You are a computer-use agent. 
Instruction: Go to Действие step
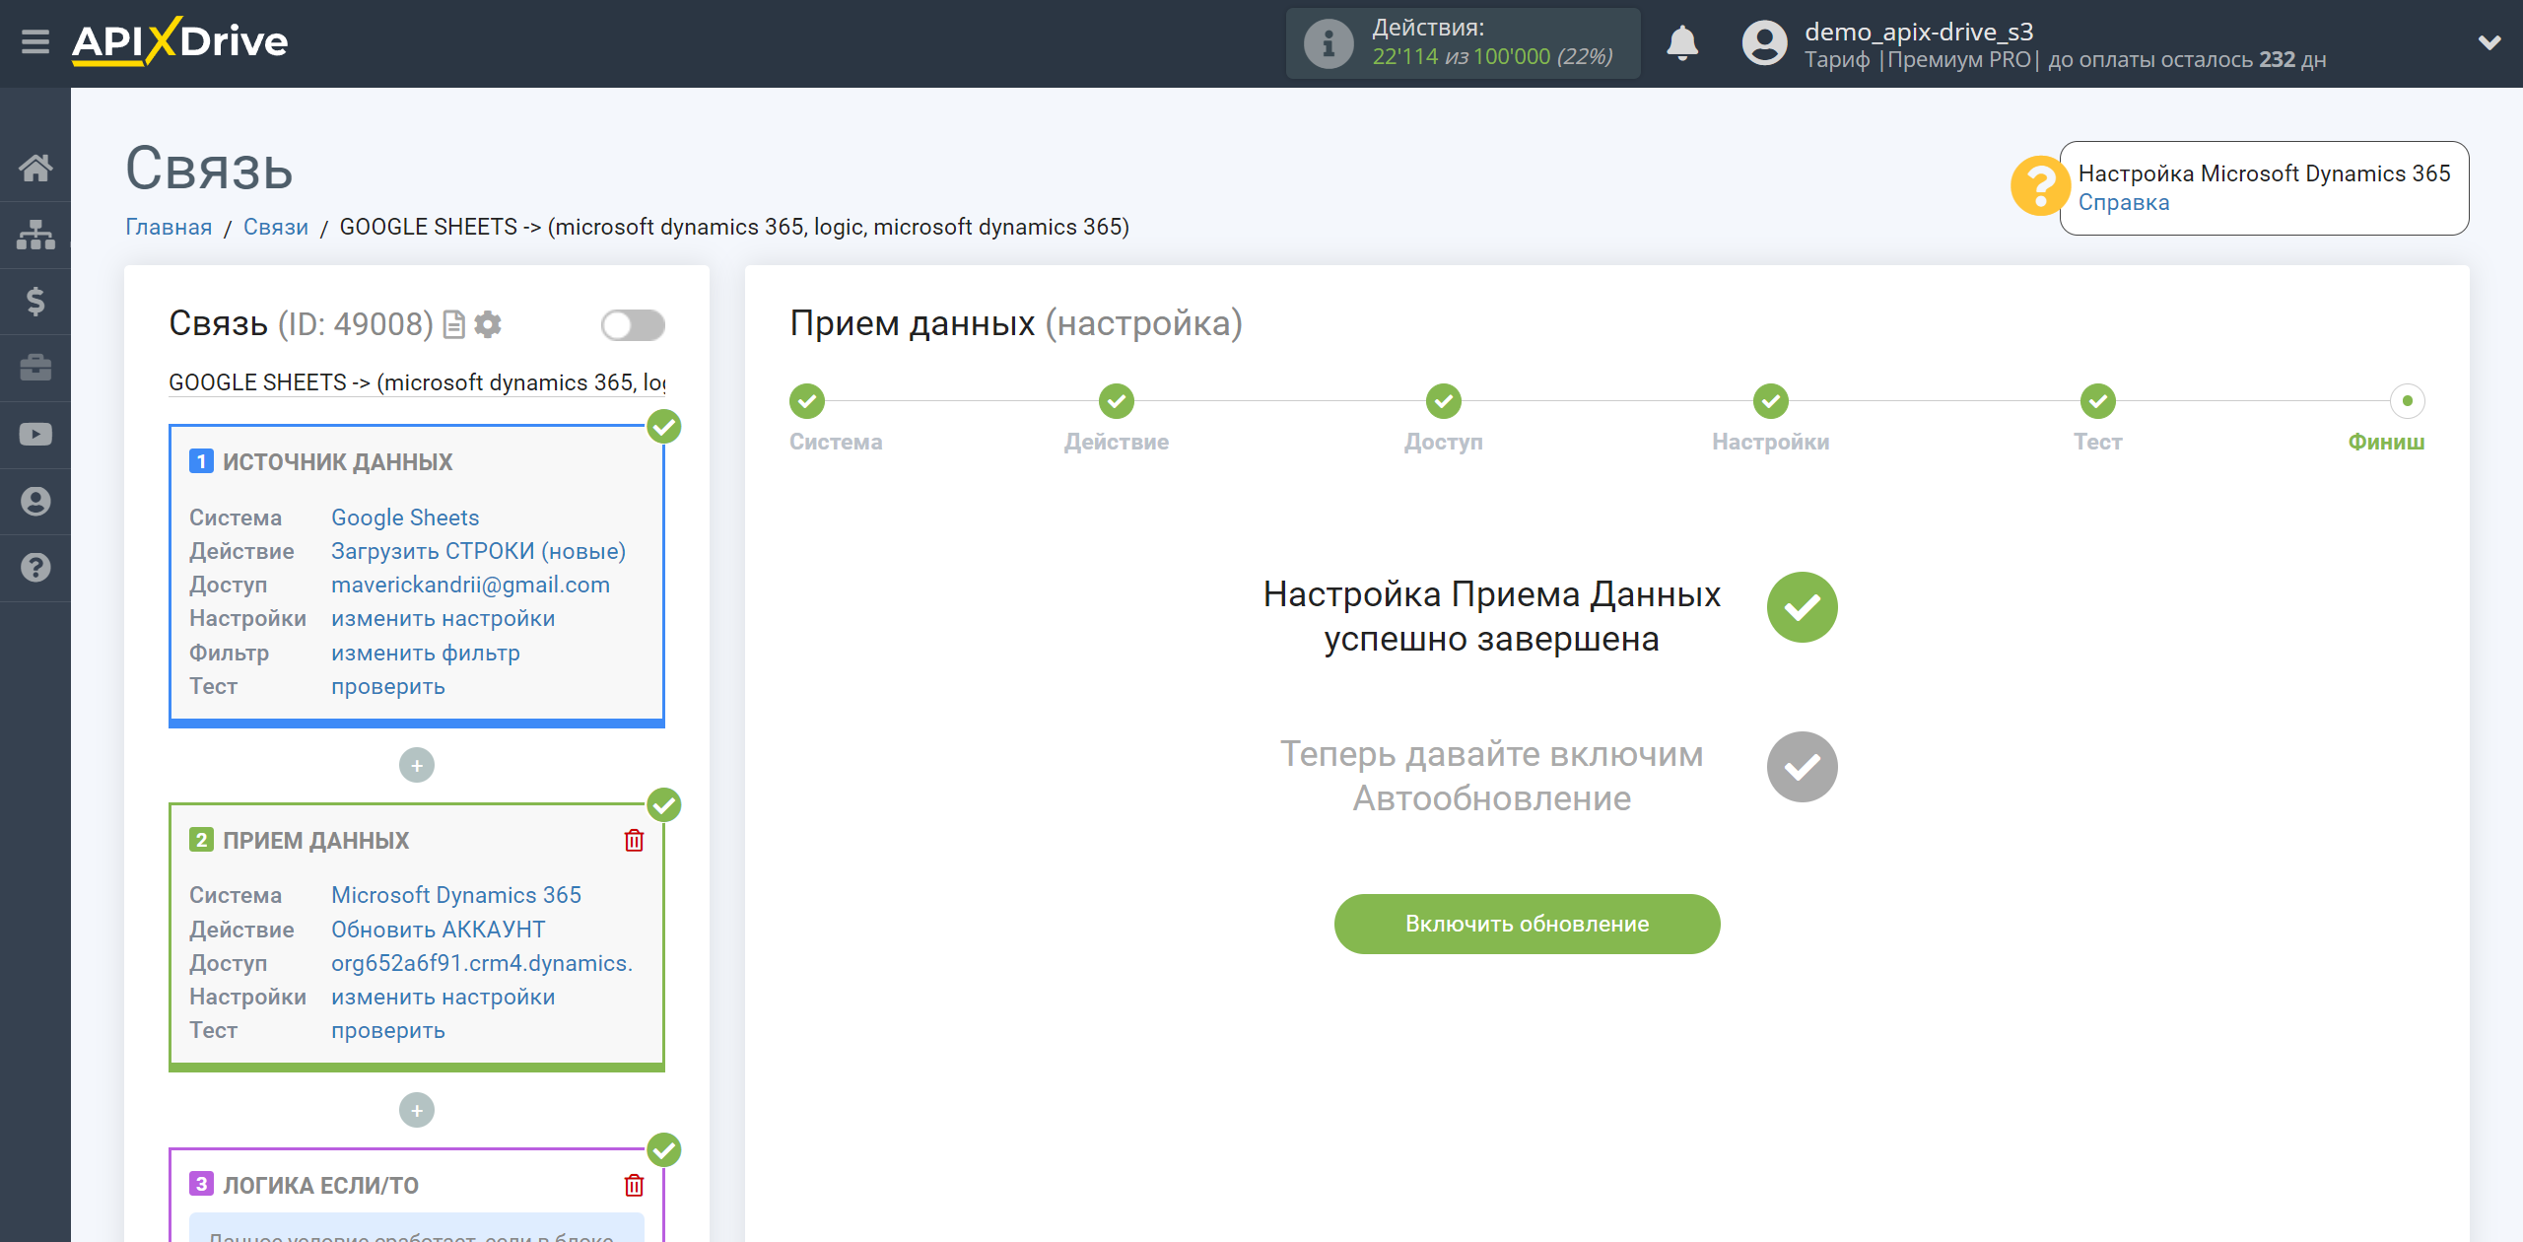[1117, 401]
